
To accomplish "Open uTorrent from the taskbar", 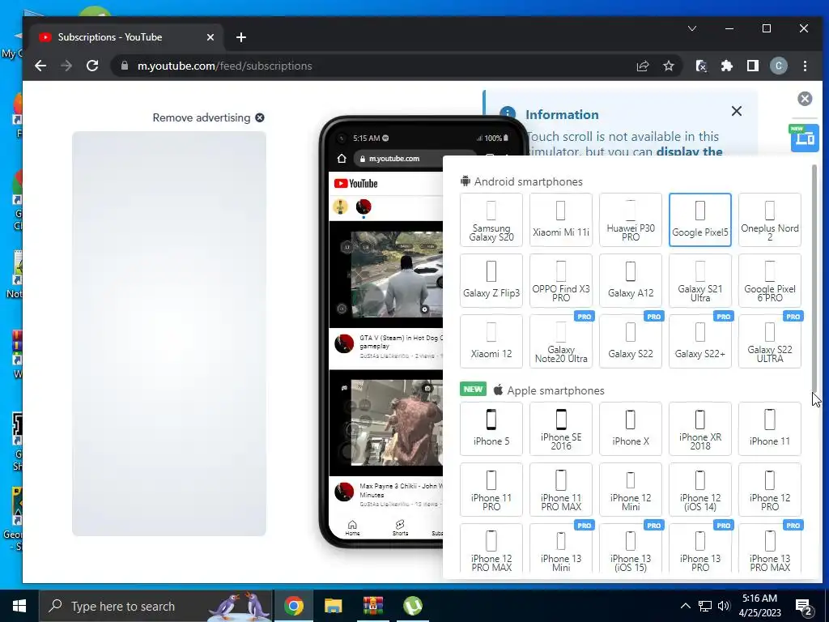I will (x=412, y=606).
